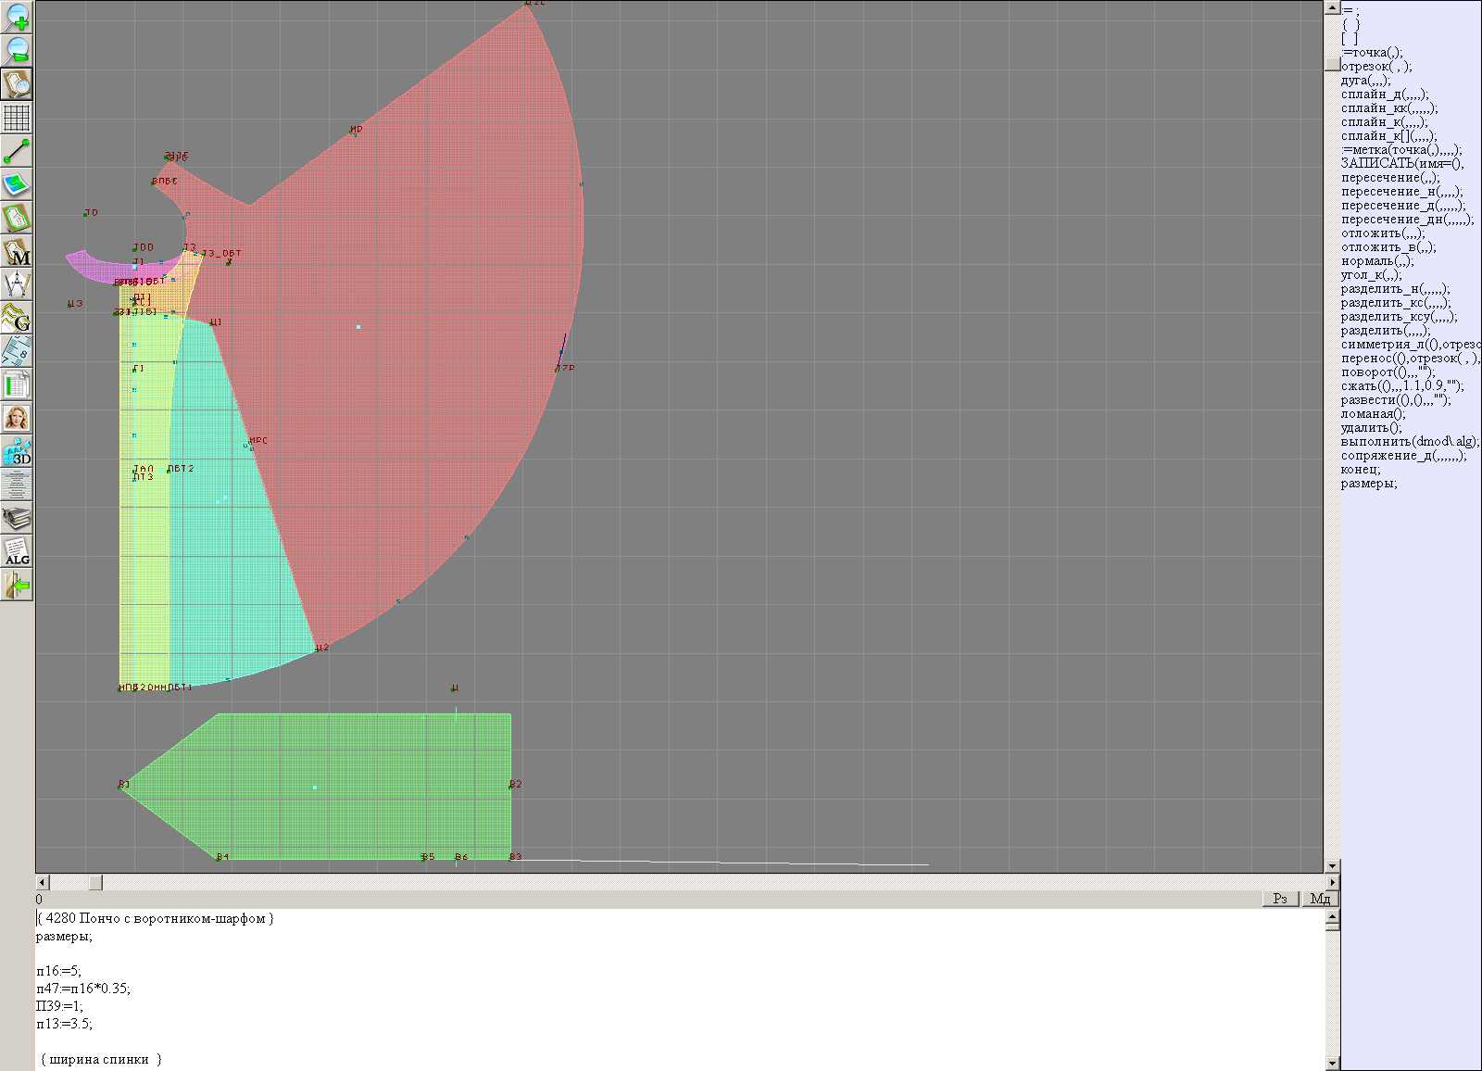Open the ALG algorithm script icon
This screenshot has height=1071, width=1482.
(x=17, y=551)
